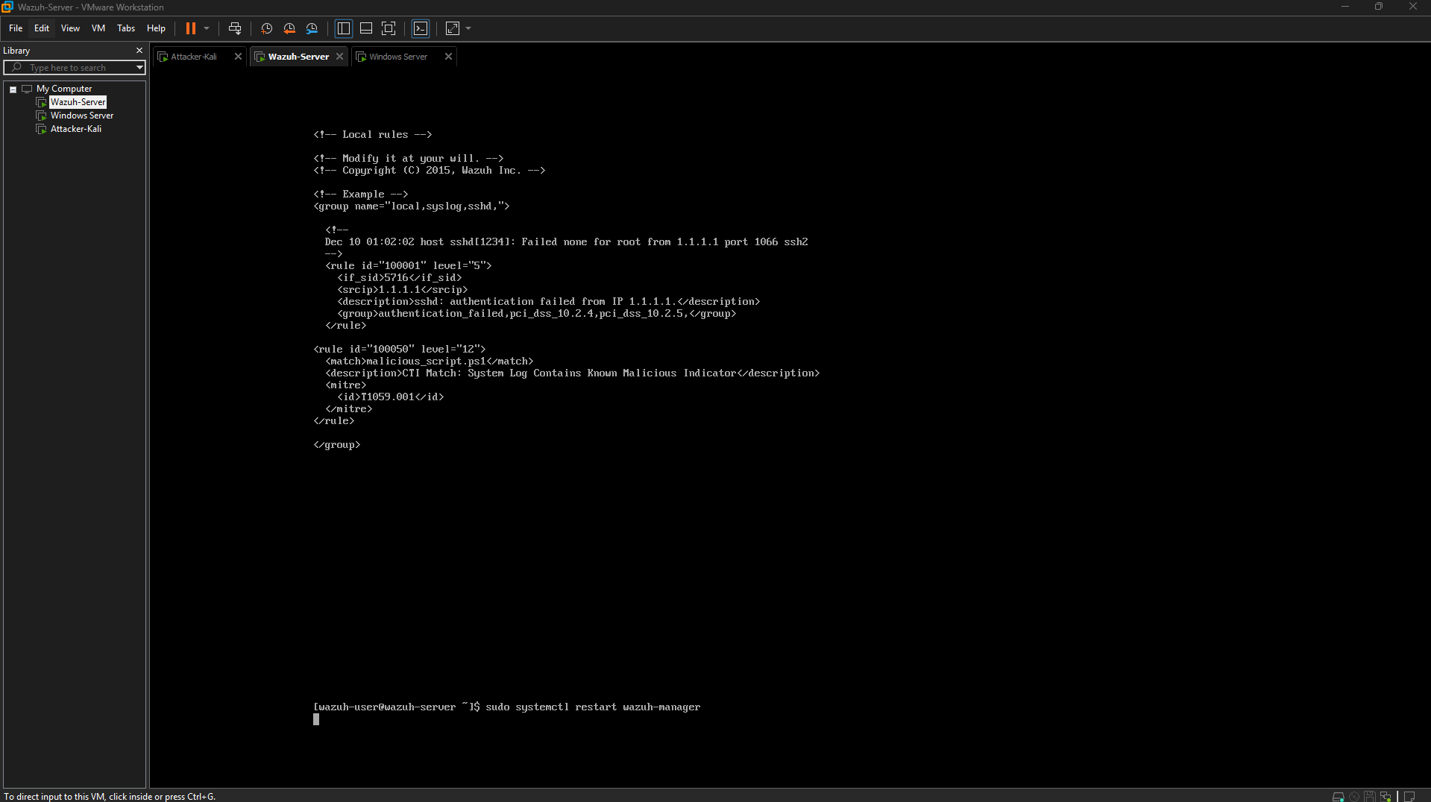
Task: Switch to the Windows Server tab
Action: [x=398, y=57]
